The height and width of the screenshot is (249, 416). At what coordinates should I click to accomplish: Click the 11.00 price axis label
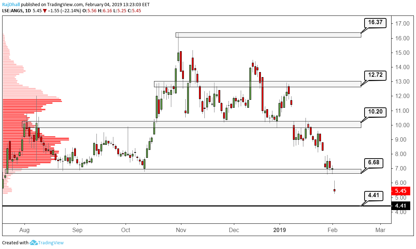(x=402, y=111)
